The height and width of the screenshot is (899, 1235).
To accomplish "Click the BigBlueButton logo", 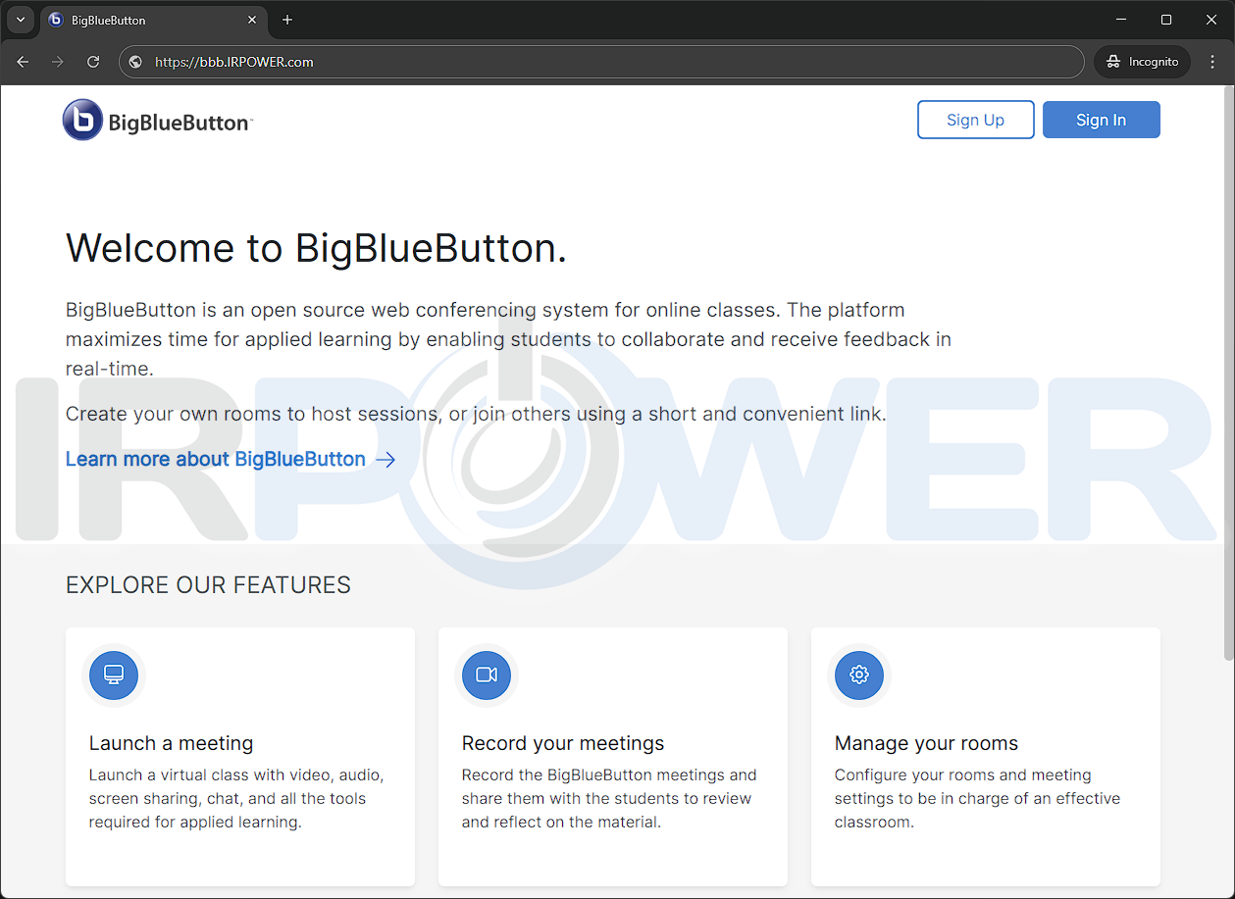I will pyautogui.click(x=157, y=121).
